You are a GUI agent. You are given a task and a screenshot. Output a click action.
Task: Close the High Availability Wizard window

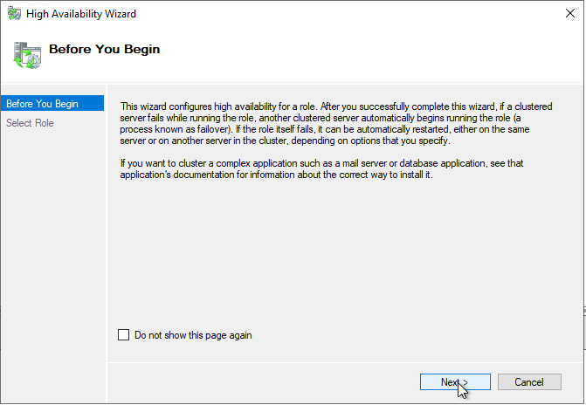(565, 14)
